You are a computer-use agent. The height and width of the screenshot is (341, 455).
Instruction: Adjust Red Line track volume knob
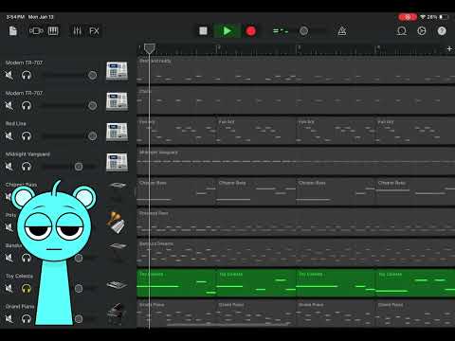tap(92, 136)
